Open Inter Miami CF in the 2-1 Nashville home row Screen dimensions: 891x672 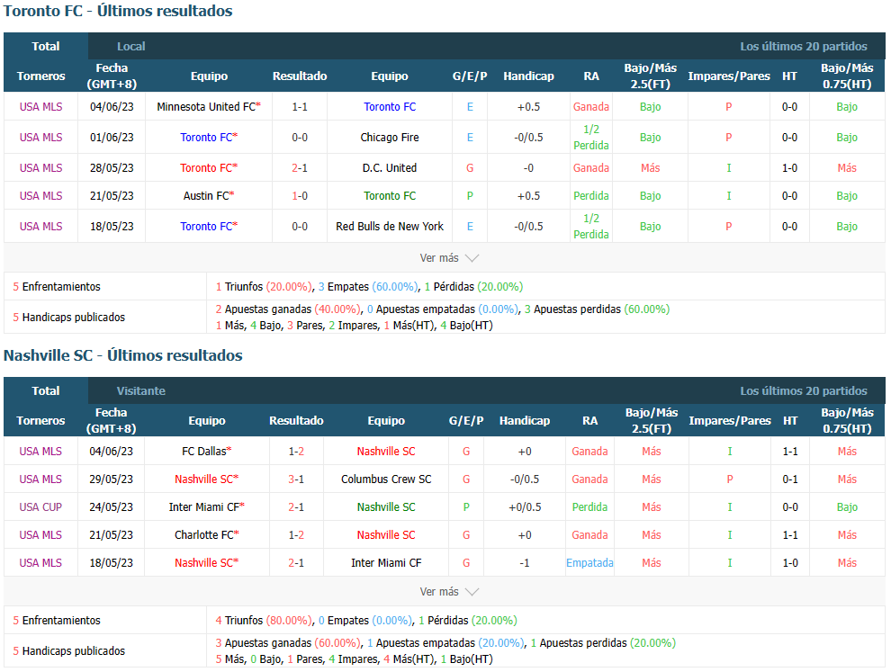coord(386,563)
